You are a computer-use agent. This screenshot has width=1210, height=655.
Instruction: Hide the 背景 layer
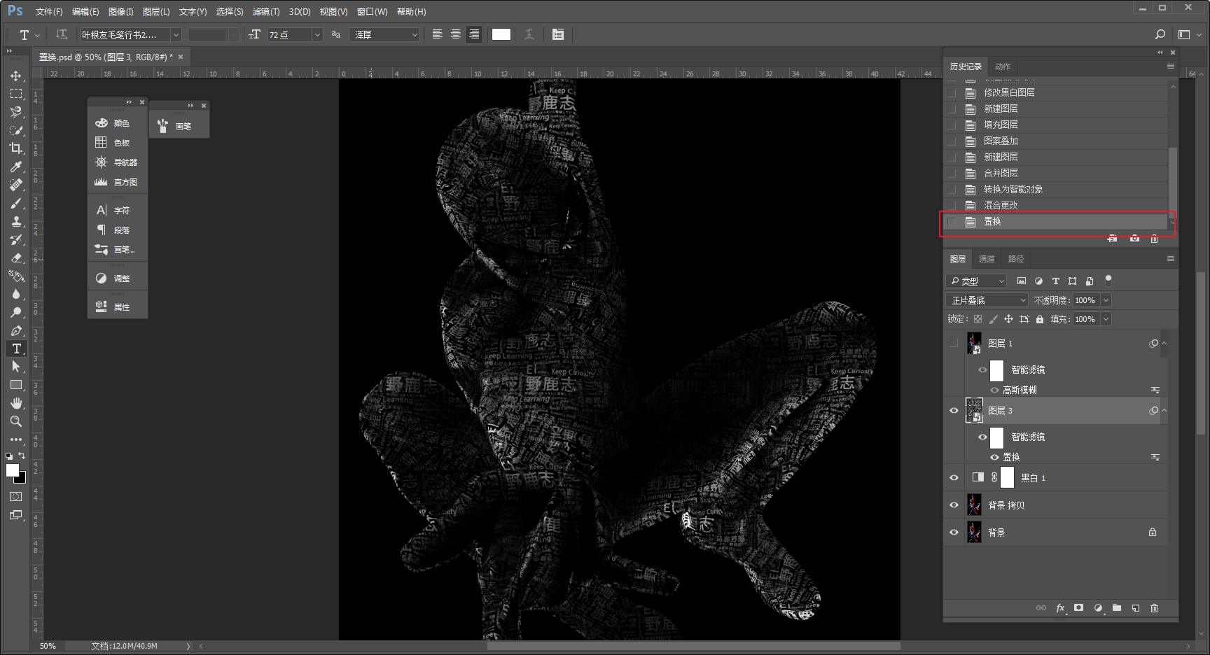pyautogui.click(x=954, y=533)
